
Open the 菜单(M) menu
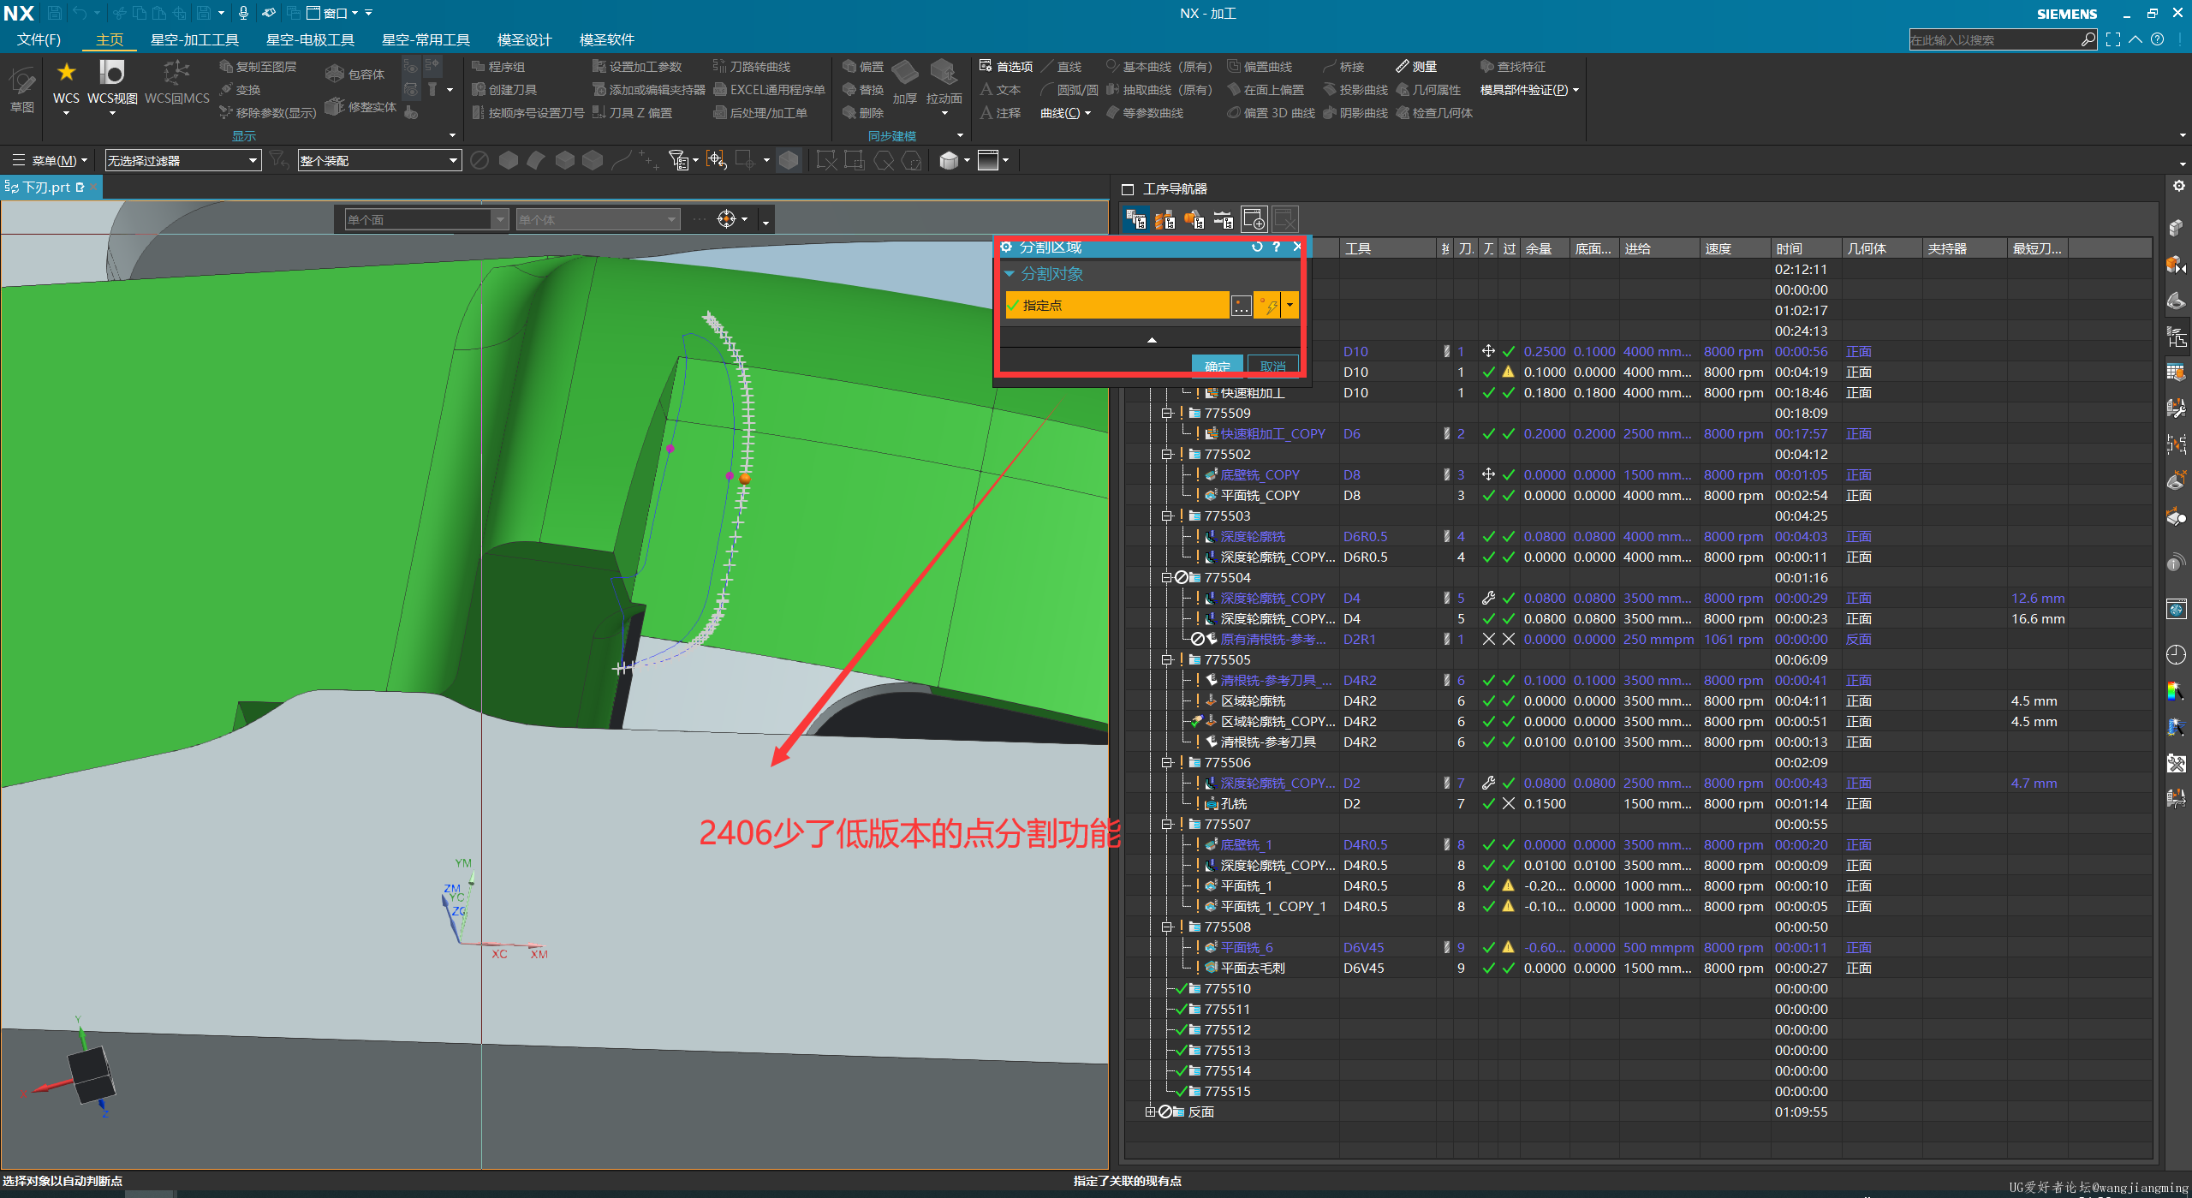(50, 160)
